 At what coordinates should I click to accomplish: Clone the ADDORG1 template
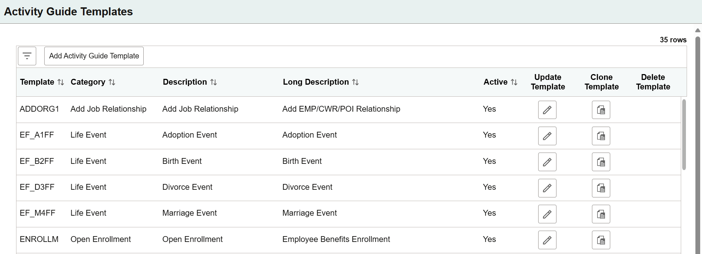(x=601, y=110)
